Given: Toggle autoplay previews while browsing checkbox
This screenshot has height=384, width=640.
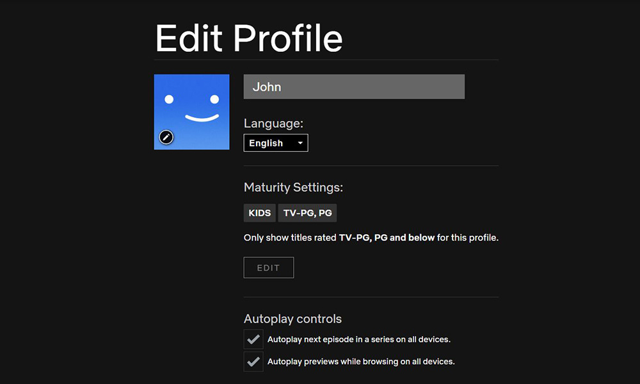Looking at the screenshot, I should tap(253, 362).
